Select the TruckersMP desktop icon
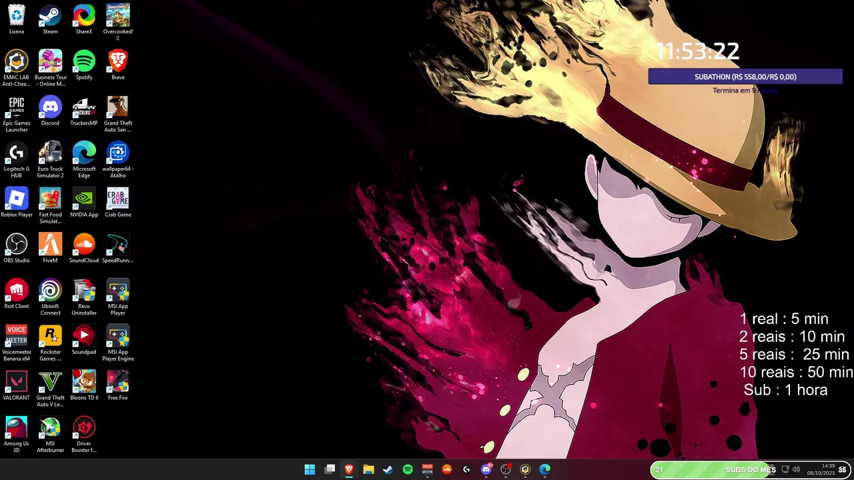854x480 pixels. [x=84, y=111]
